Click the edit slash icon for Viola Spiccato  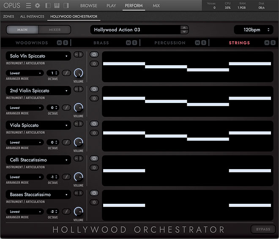pos(66,142)
